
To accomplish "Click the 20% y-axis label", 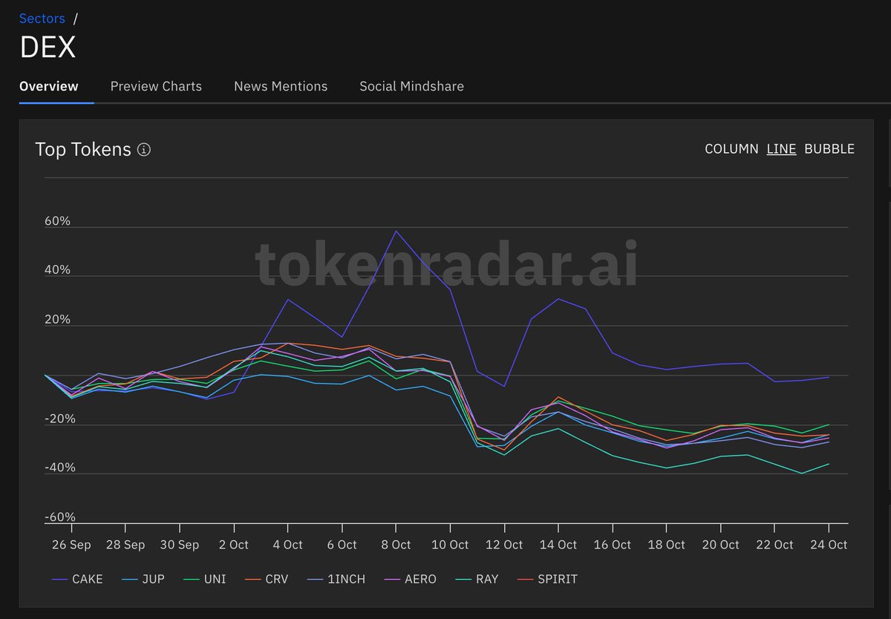I will [x=57, y=320].
